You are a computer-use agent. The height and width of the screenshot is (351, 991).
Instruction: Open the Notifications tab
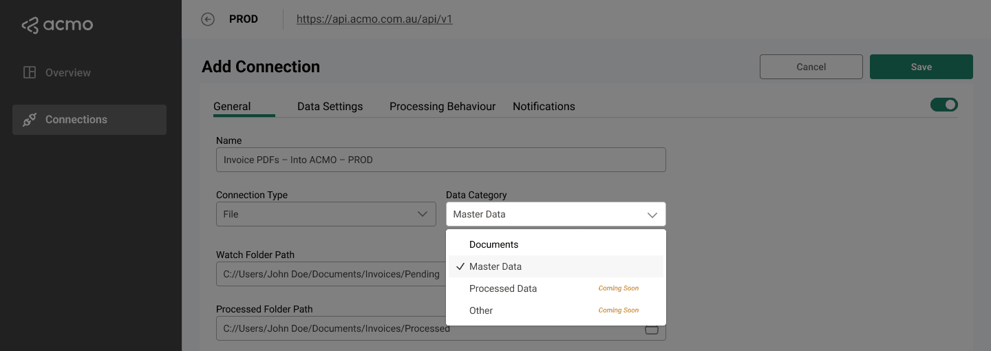[x=544, y=106]
